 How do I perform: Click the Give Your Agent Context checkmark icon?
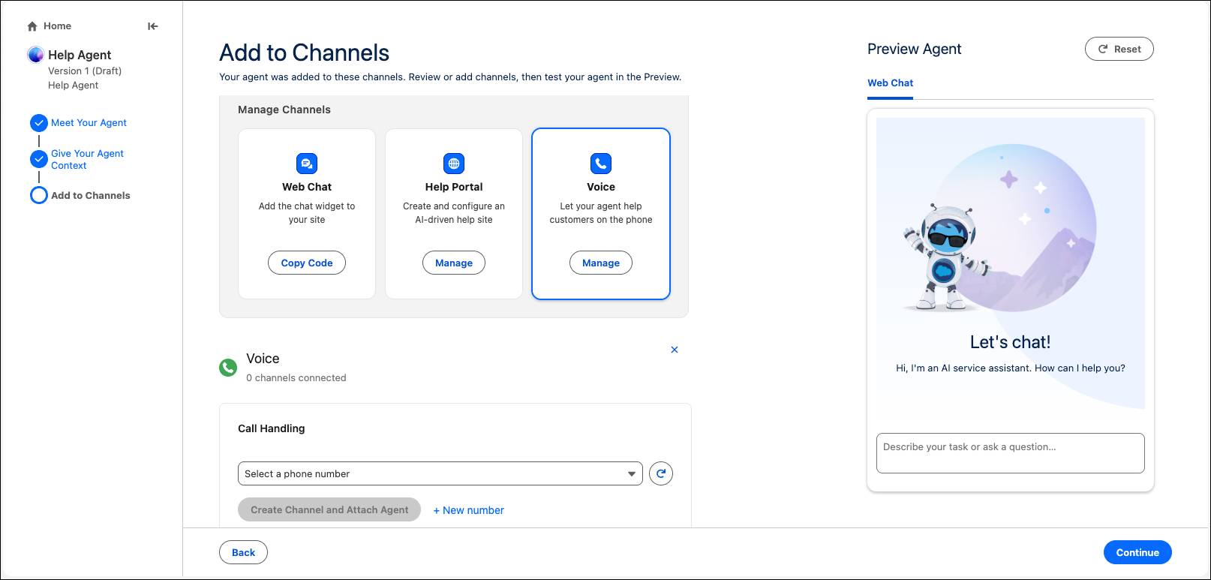pos(39,159)
